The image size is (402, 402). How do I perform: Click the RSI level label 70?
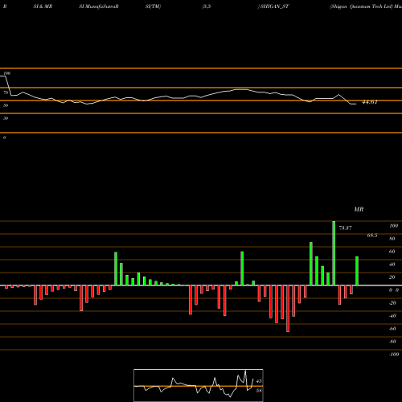pos(6,92)
